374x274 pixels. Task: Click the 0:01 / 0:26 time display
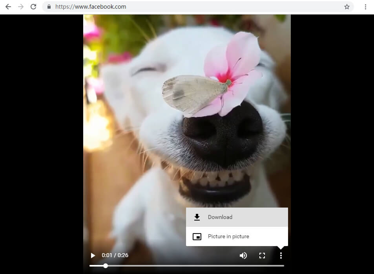(x=115, y=256)
